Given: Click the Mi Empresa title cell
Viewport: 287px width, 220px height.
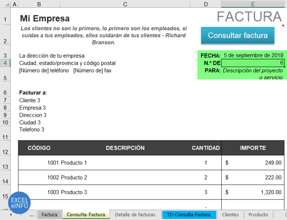Looking at the screenshot, I should click(45, 18).
